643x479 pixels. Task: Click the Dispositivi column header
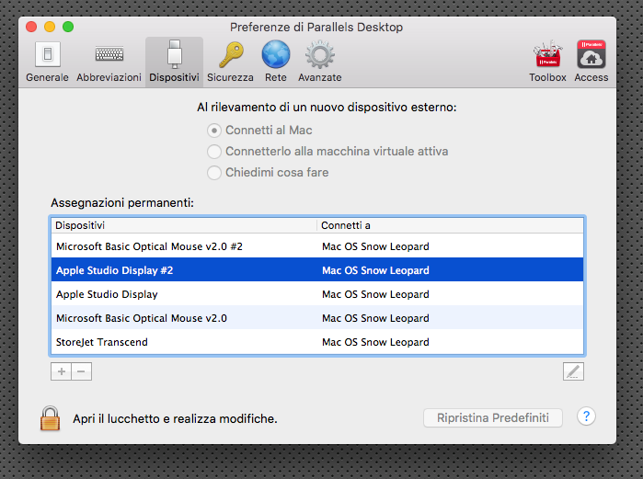click(184, 225)
